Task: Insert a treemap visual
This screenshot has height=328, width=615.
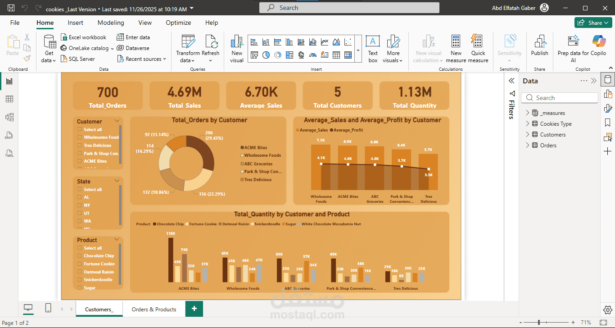Action: coord(289,55)
